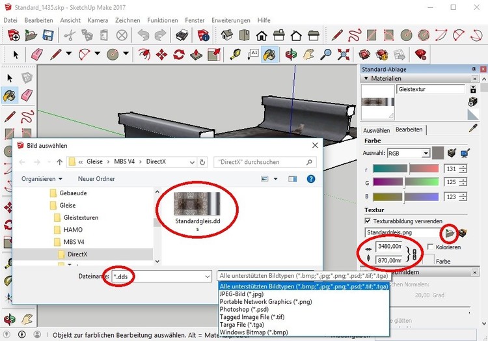Click the match color of object icon
Viewport: 488px width, 341px height.
point(452,153)
